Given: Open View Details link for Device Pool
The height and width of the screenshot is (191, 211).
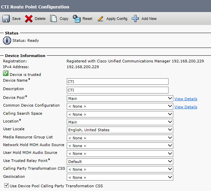Looking at the screenshot, I should pos(186,99).
